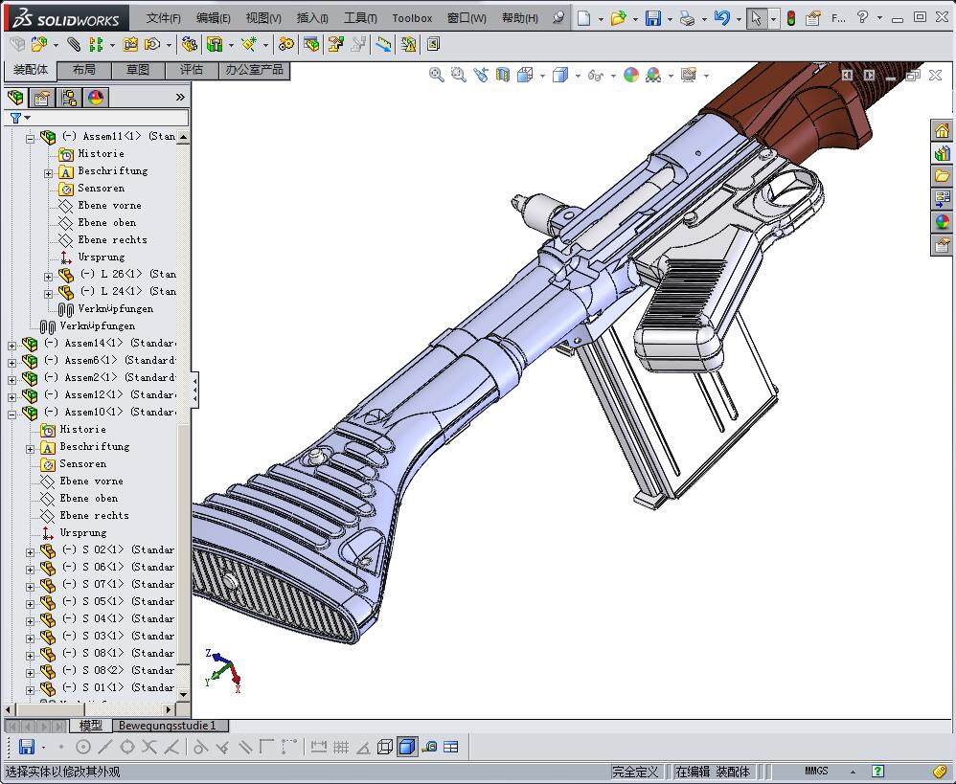Toggle the grid display button in bottom toolbar
Viewport: 956px width, 784px height.
[340, 747]
